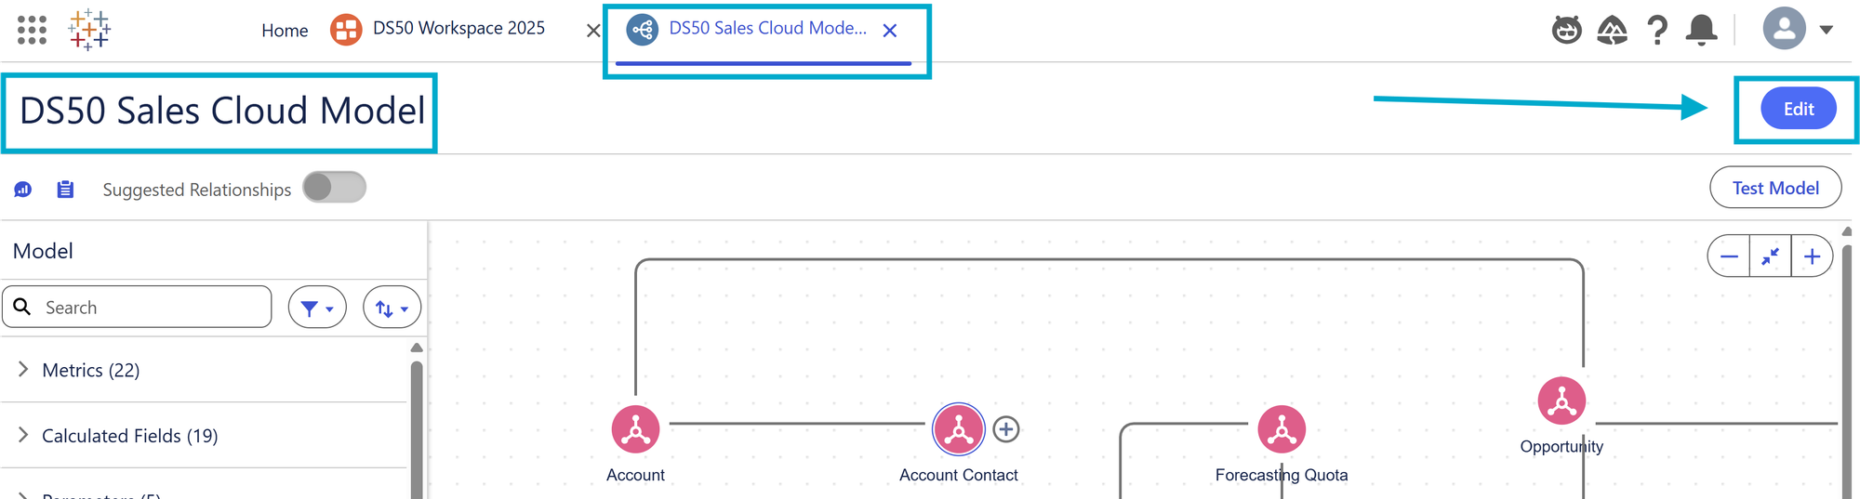1860x499 pixels.
Task: Open the analytics chart bubble icon
Action: pyautogui.click(x=23, y=190)
